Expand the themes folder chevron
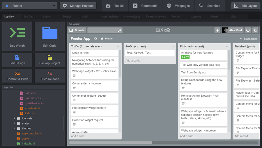Image resolution: width=262 pixels, height=148 pixels. click(x=15, y=128)
